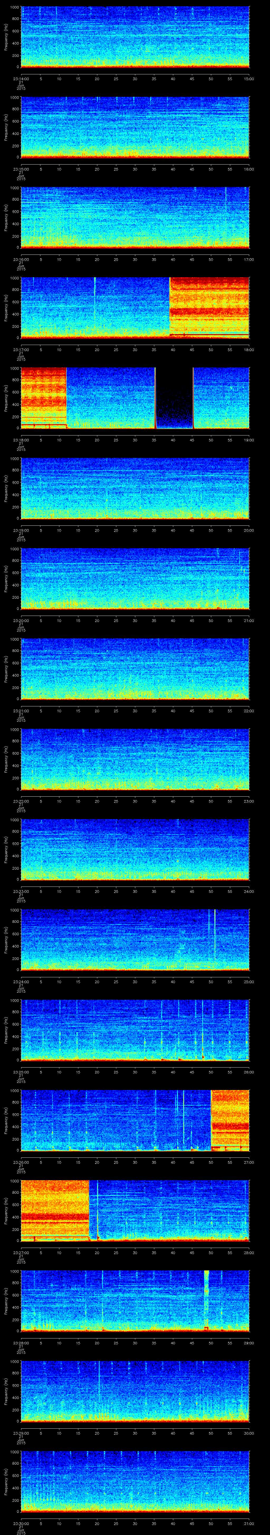The width and height of the screenshot is (270, 1535).
Task: Click the 23:27:00 start time label
Action: point(21,1252)
